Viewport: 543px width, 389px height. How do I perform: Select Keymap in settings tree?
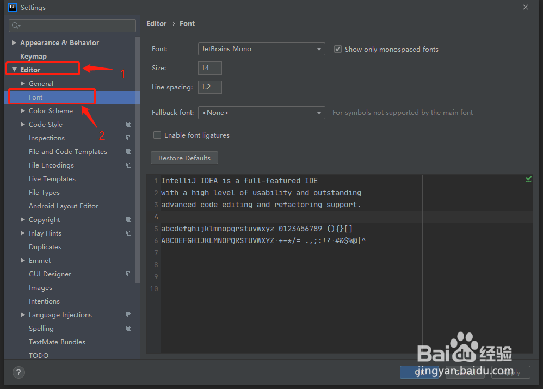(x=33, y=56)
